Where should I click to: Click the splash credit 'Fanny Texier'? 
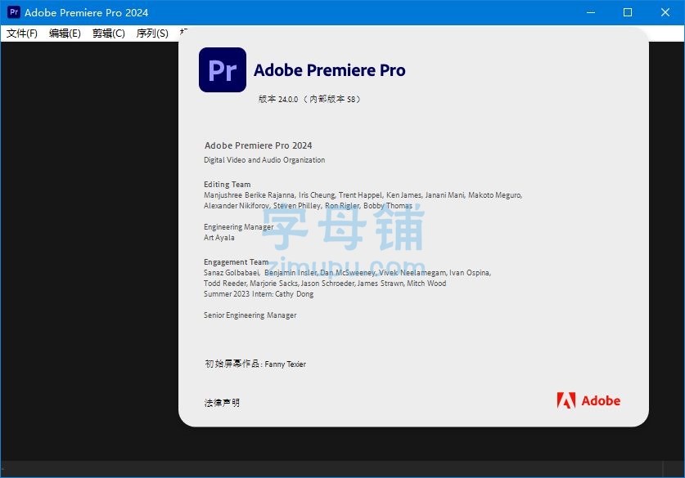286,364
